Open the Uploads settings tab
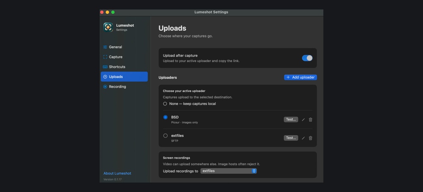This screenshot has width=423, height=192. coord(124,77)
